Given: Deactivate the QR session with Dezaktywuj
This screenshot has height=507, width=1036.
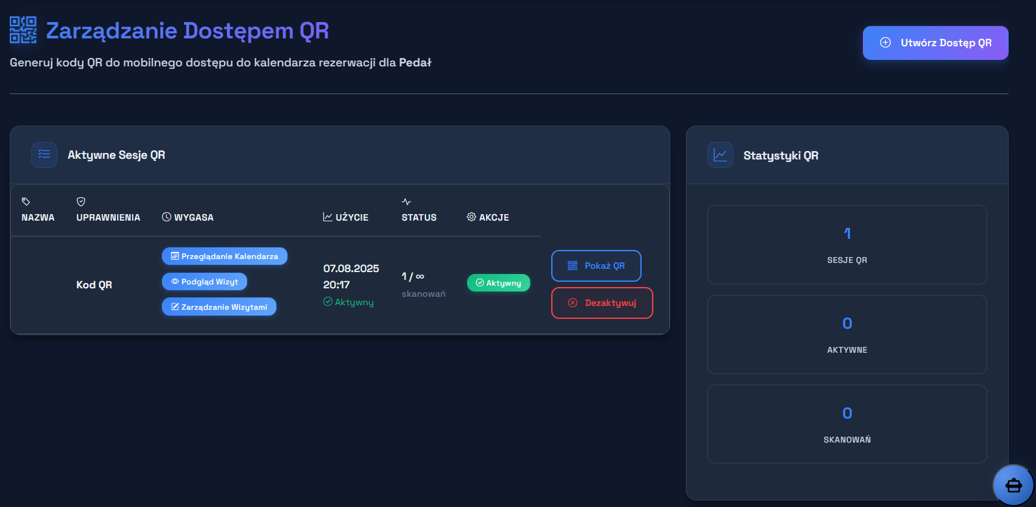Looking at the screenshot, I should pyautogui.click(x=602, y=303).
